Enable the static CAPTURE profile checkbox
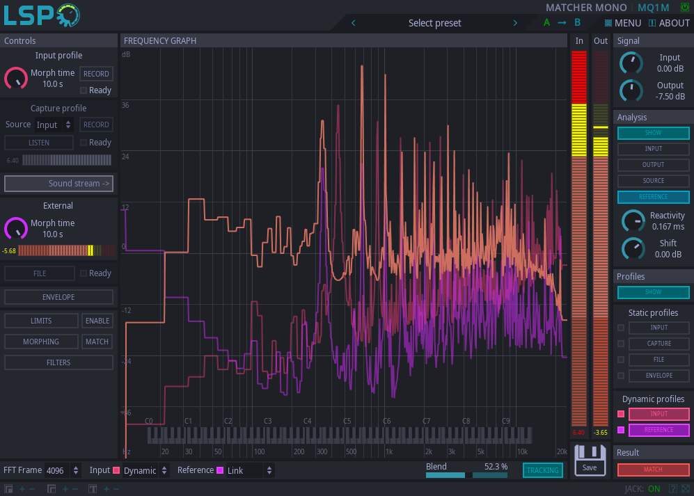This screenshot has height=496, width=694. click(621, 344)
